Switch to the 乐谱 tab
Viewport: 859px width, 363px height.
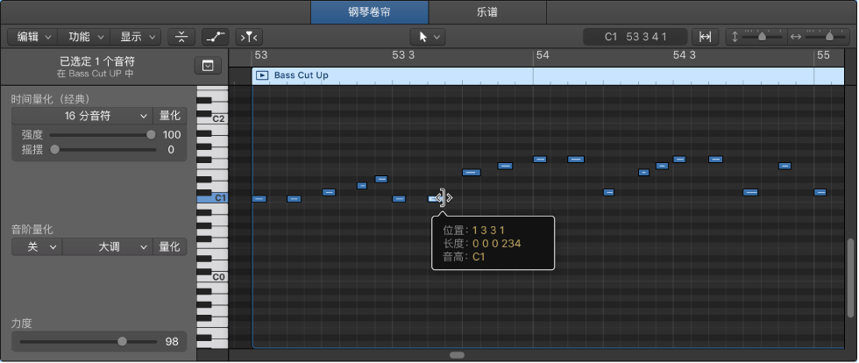(487, 12)
